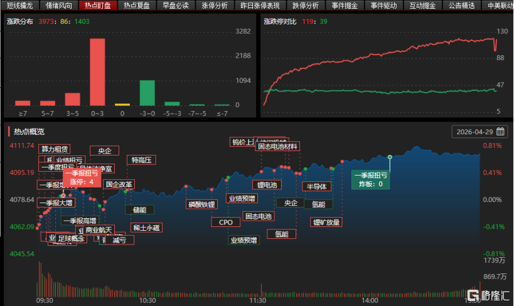Select the 稀土永磁 hotspot label

point(146,228)
